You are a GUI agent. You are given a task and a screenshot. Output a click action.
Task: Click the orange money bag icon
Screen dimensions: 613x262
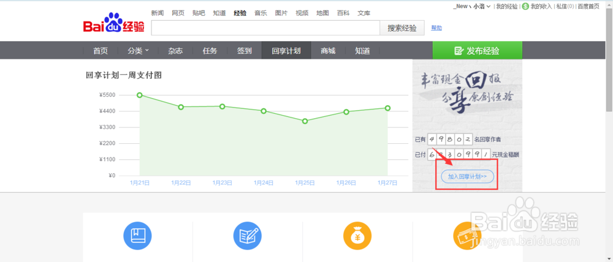pos(357,236)
